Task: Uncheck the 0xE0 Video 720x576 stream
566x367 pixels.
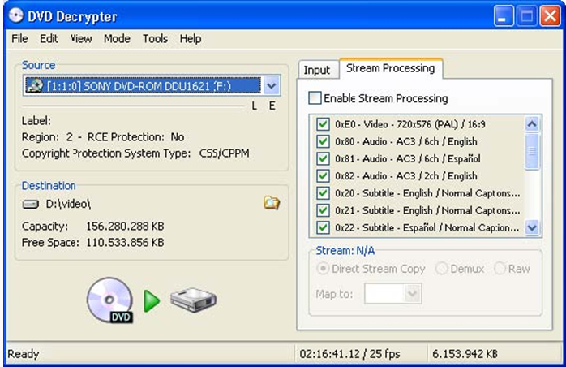Action: (323, 124)
